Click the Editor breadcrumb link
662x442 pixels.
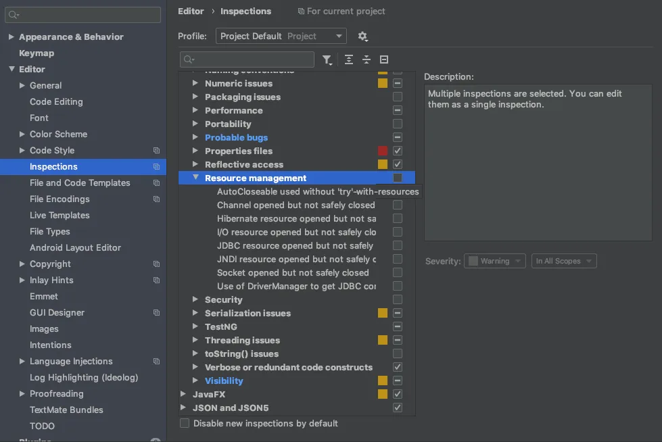tap(191, 11)
